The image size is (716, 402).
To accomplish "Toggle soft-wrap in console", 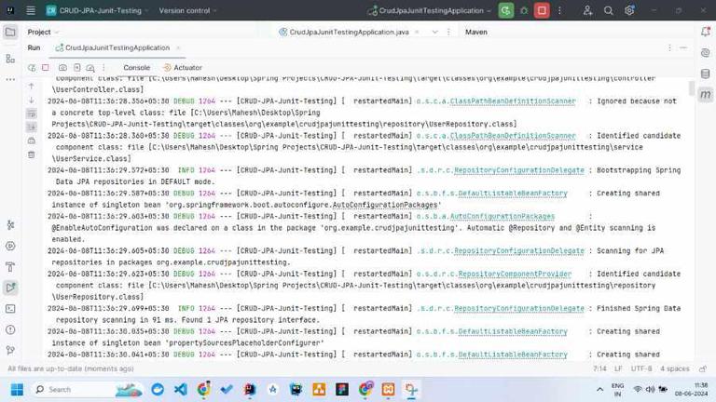I will 32,114.
